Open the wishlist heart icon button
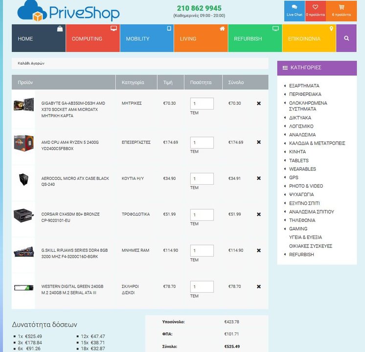 coord(315,11)
